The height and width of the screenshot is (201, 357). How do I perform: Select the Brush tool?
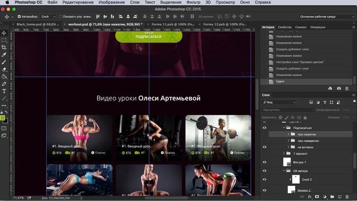point(4,62)
